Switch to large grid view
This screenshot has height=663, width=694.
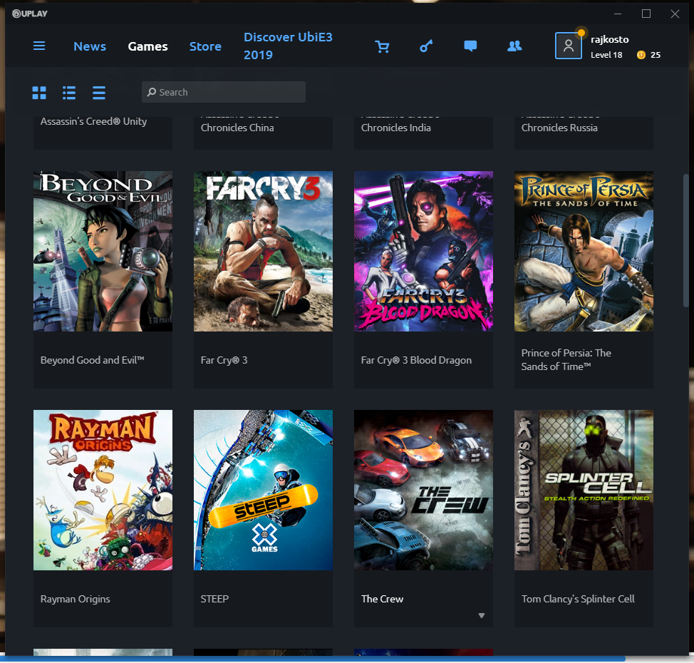pos(39,93)
